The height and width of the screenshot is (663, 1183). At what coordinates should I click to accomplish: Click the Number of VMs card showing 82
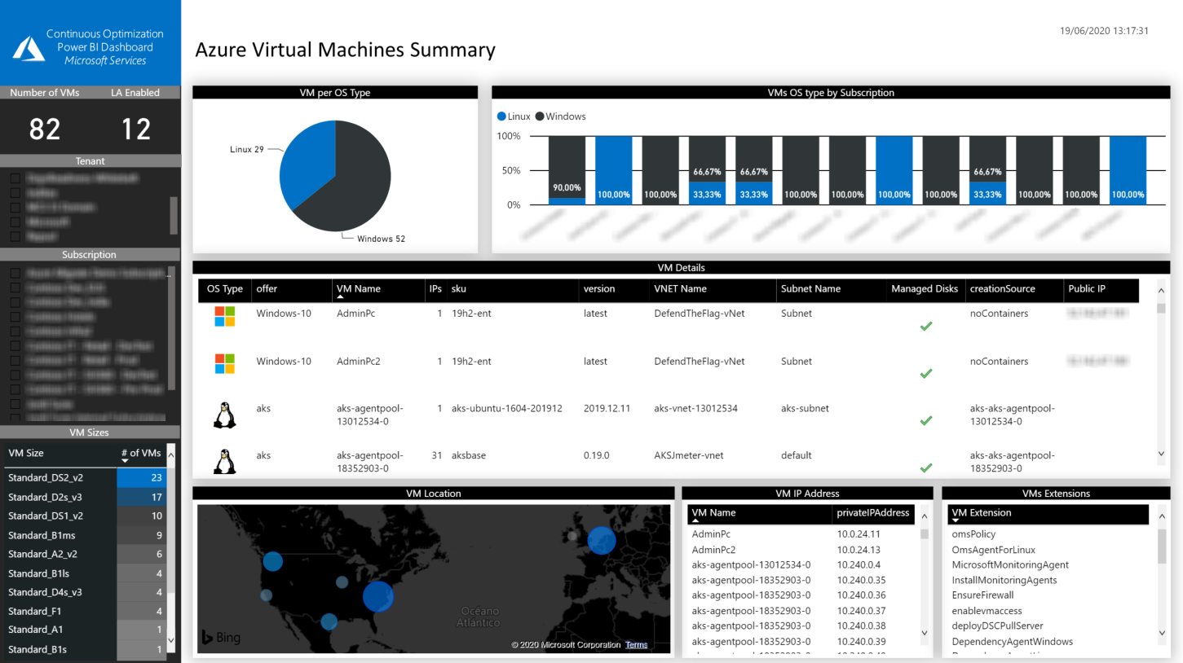pos(45,129)
